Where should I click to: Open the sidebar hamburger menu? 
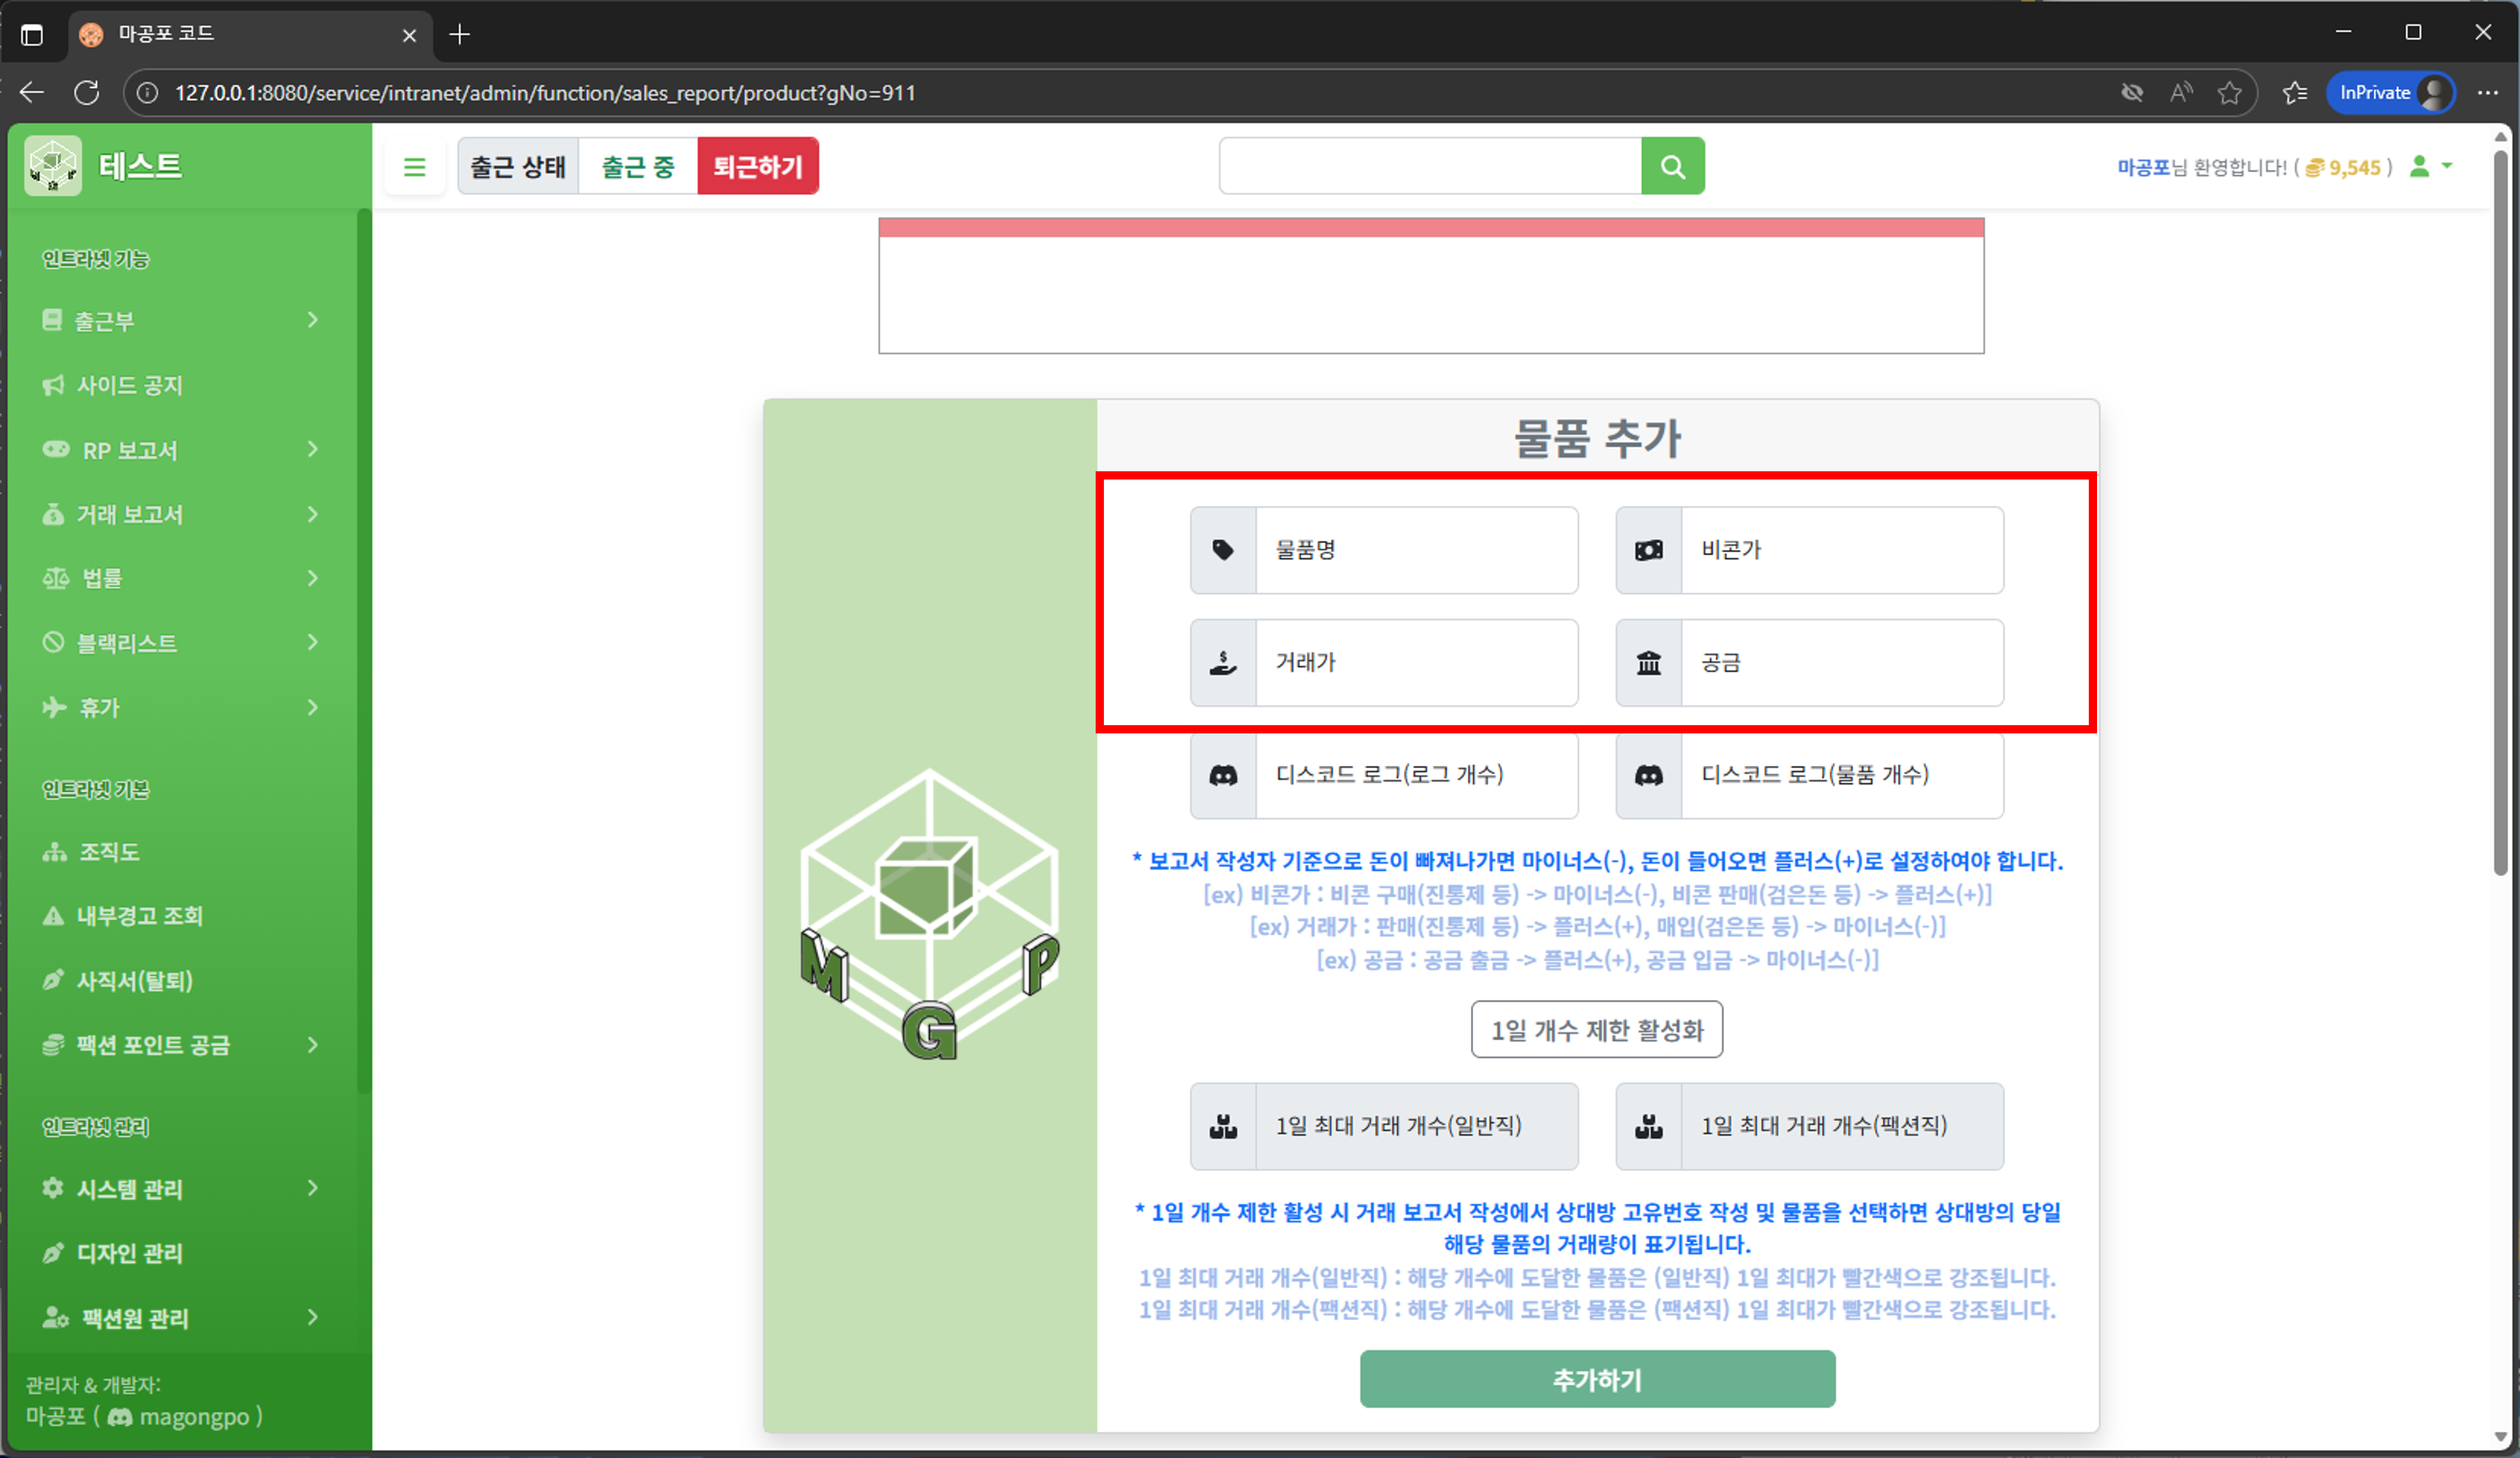[415, 166]
